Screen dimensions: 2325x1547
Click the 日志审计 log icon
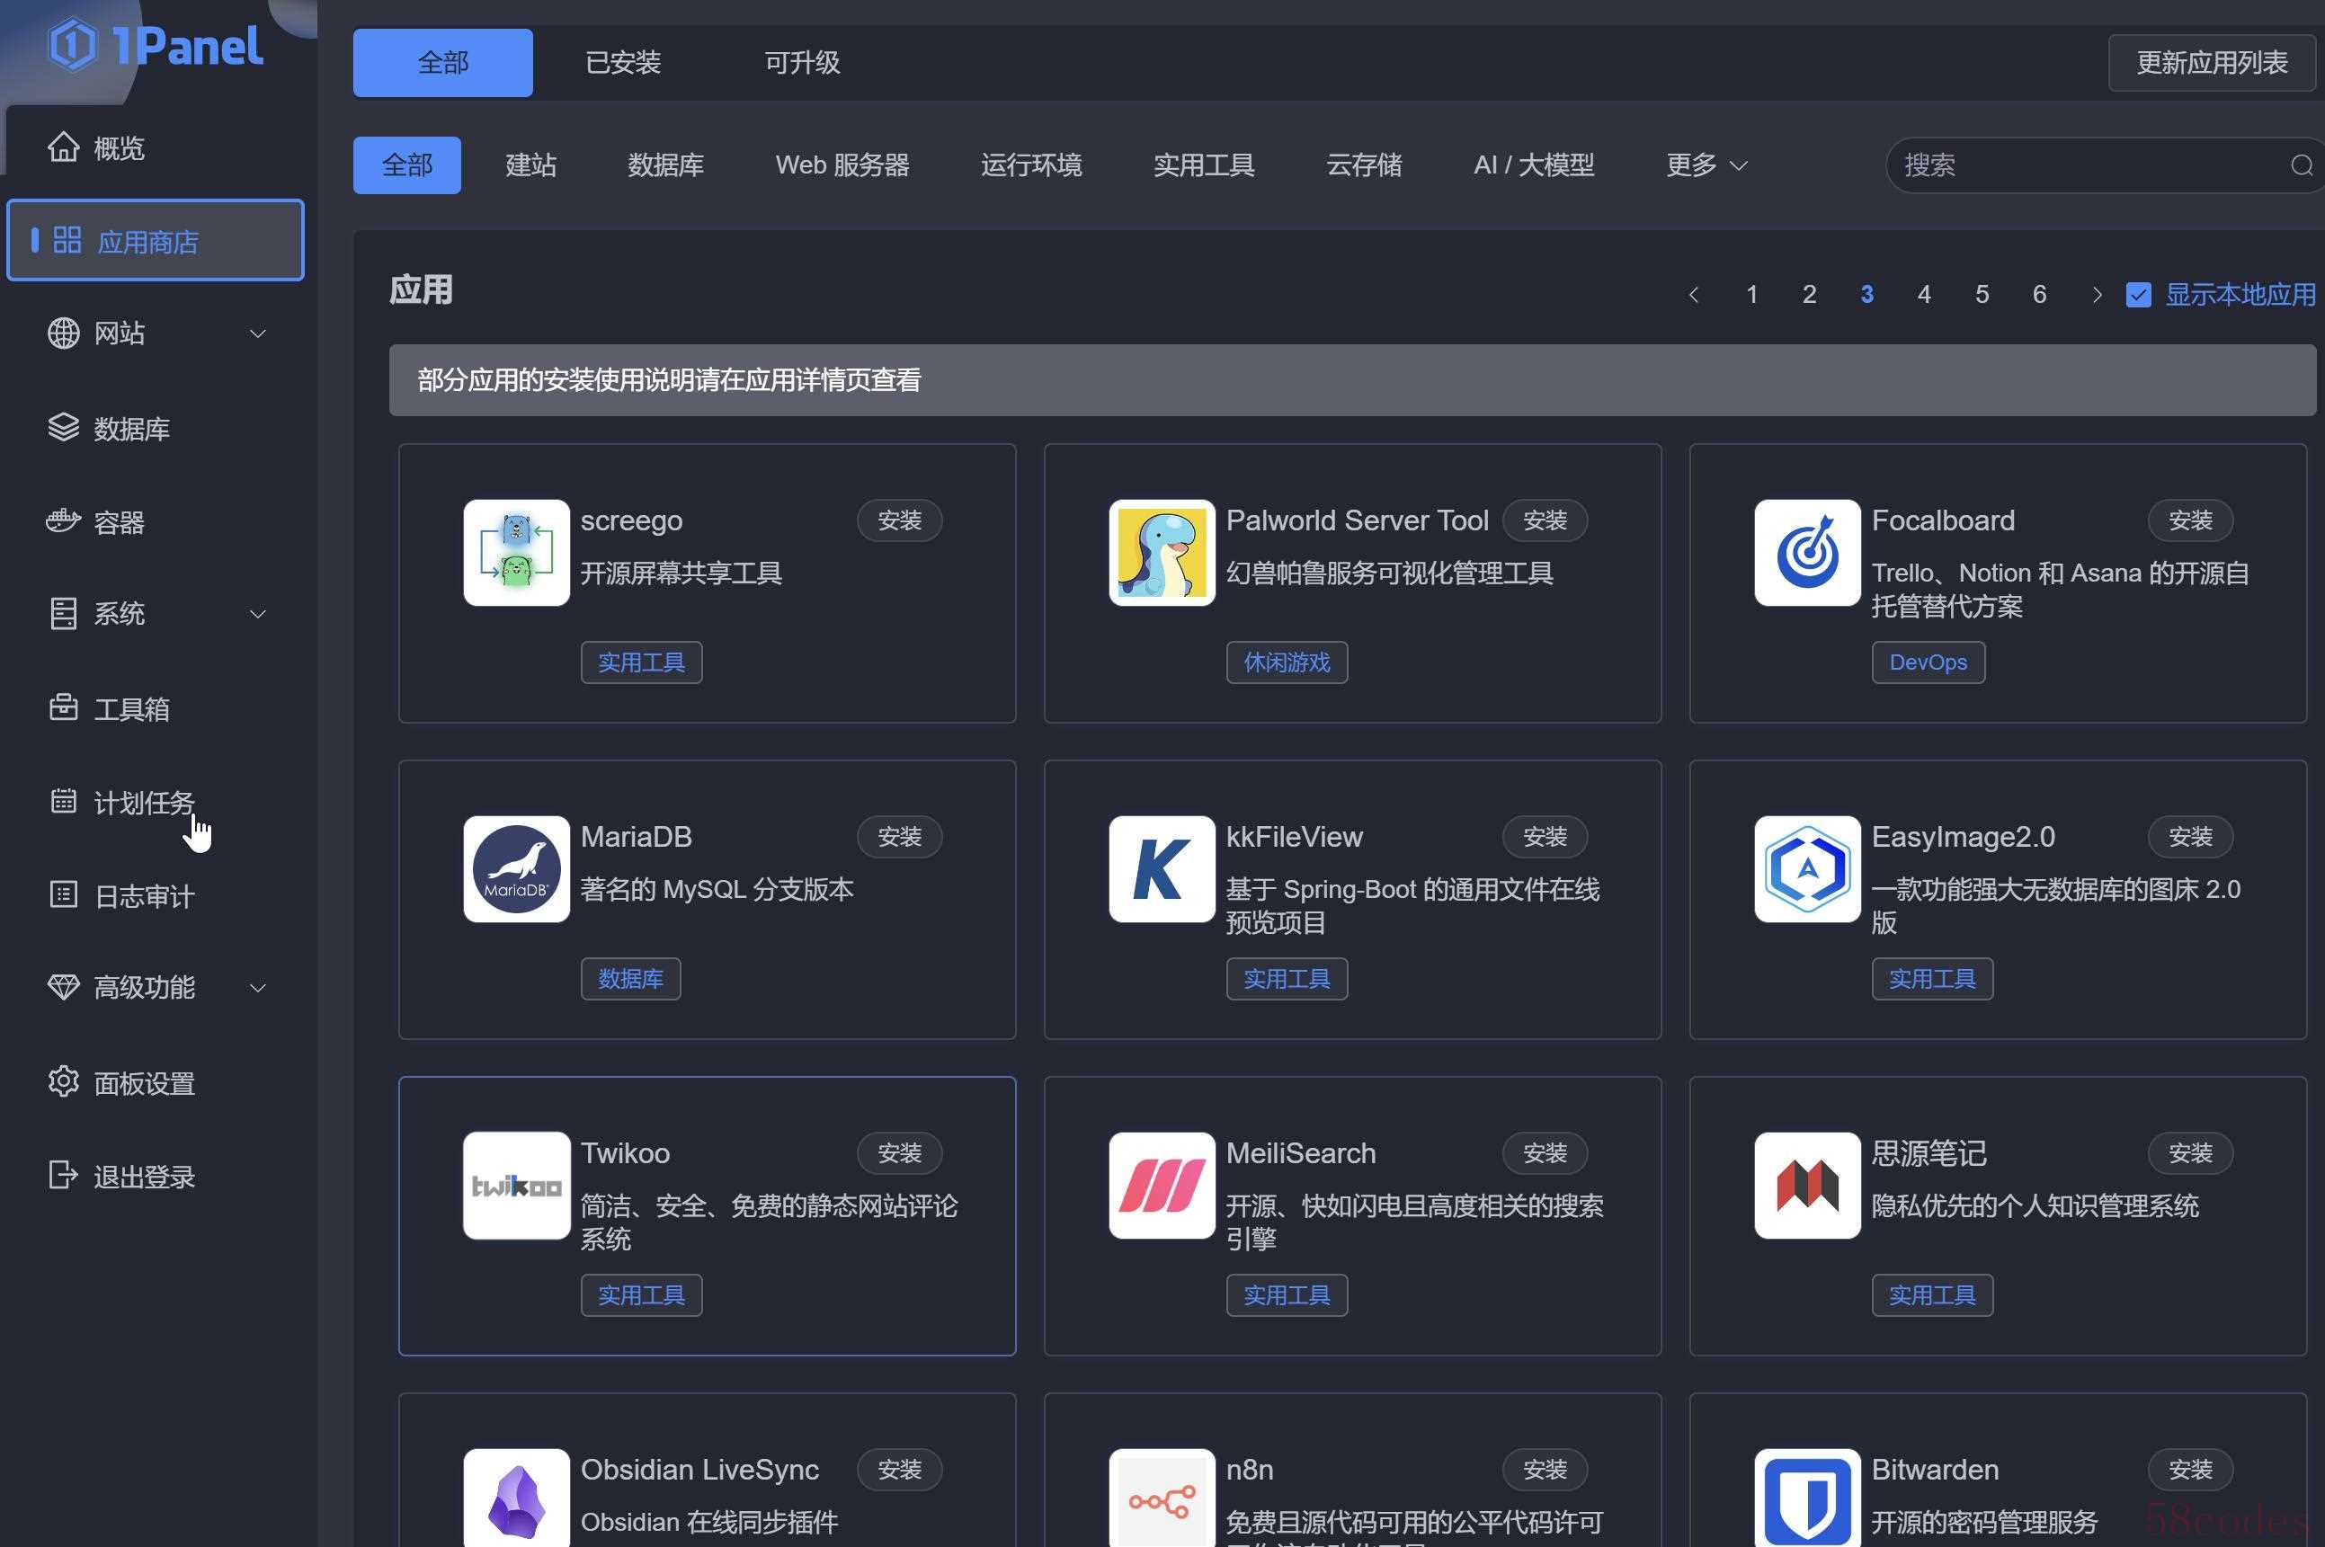[63, 894]
